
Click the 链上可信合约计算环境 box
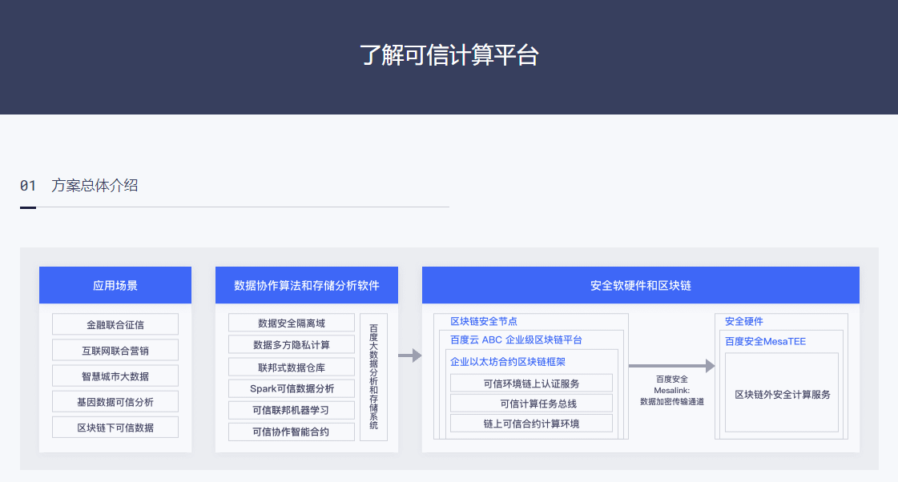point(531,424)
